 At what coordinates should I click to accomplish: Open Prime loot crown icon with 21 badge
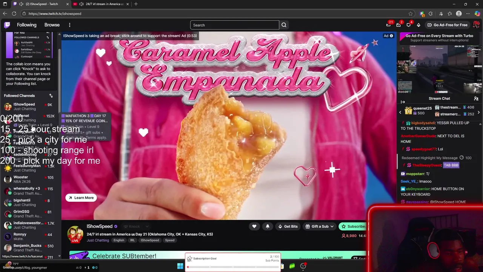pyautogui.click(x=388, y=25)
